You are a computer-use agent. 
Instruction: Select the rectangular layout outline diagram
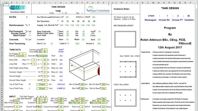pyautogui.click(x=125, y=39)
